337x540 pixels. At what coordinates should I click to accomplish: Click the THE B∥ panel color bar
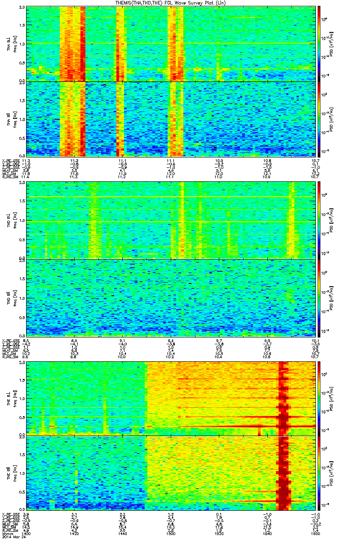[x=319, y=474]
